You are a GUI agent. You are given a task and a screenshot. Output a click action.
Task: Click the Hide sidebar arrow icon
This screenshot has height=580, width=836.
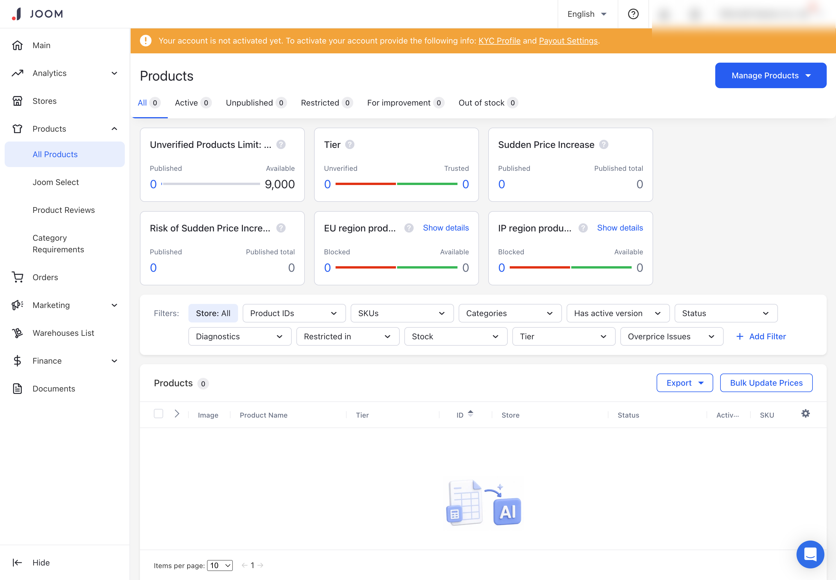click(17, 563)
